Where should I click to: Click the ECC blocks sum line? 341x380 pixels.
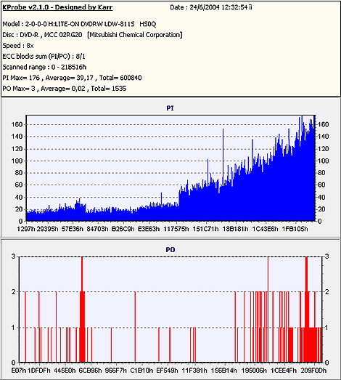[44, 57]
